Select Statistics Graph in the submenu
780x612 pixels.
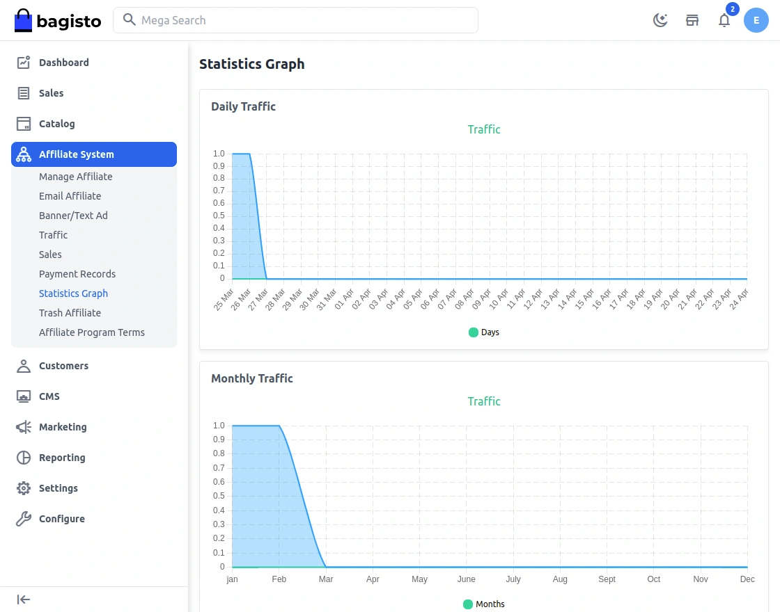[x=73, y=293]
